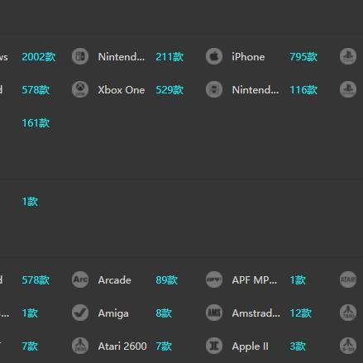This screenshot has width=363, height=363.
Task: Click the Amstrad 'AMS' platform icon
Action: (214, 313)
